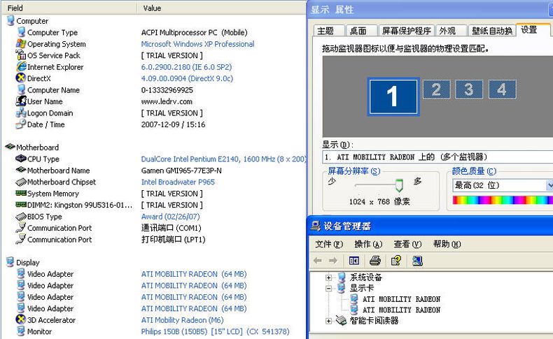
Task: Click the System Memory icon
Action: [x=21, y=193]
